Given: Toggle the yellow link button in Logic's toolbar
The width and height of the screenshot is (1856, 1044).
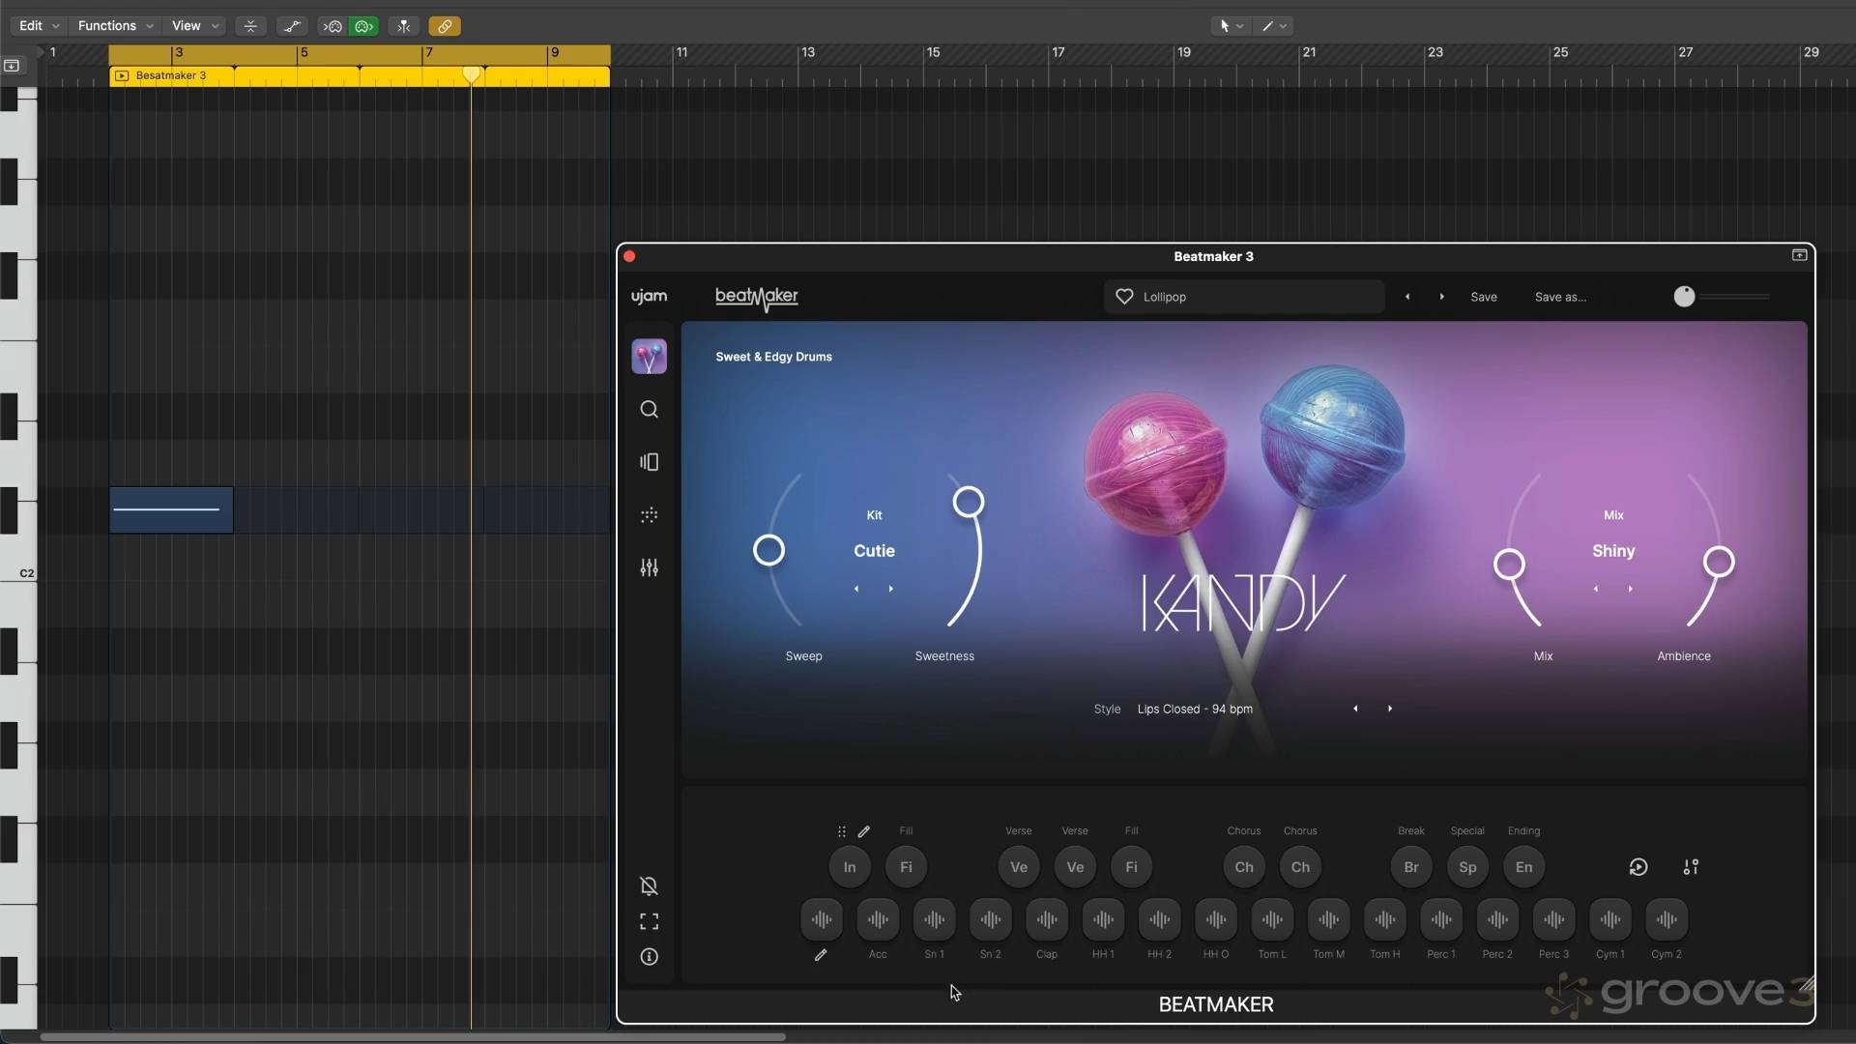Looking at the screenshot, I should [445, 26].
